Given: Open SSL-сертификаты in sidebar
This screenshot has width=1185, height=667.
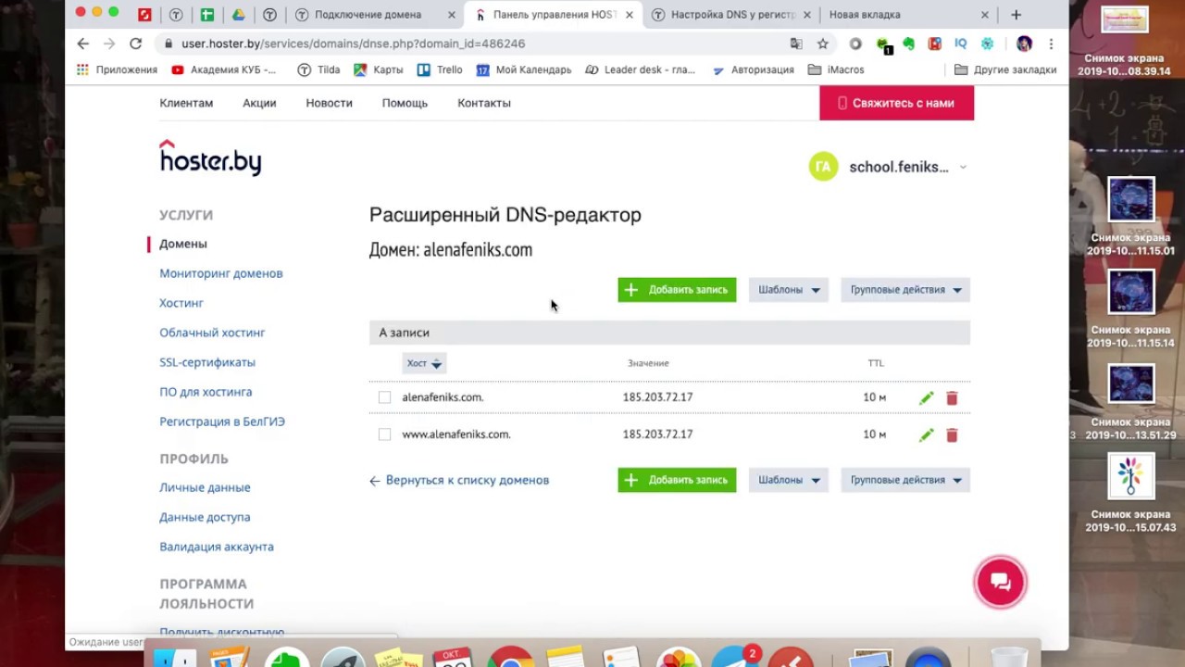Looking at the screenshot, I should point(207,362).
